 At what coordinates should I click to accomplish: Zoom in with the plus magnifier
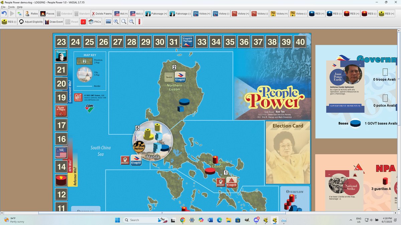[116, 22]
